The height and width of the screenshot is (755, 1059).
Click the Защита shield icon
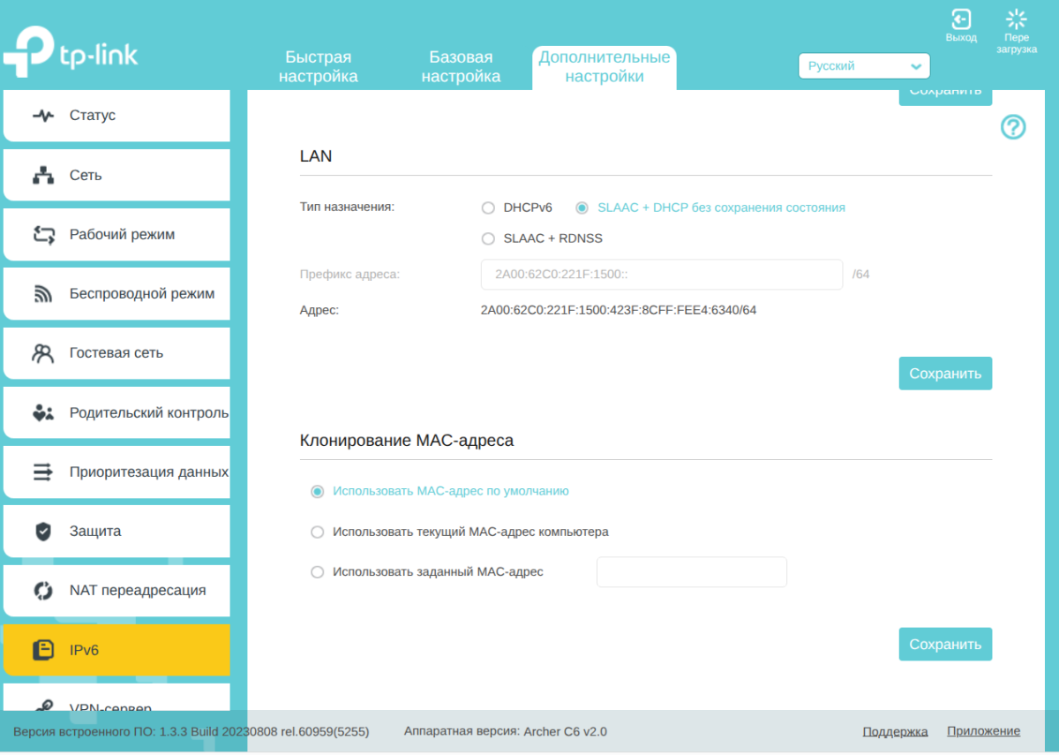43,531
